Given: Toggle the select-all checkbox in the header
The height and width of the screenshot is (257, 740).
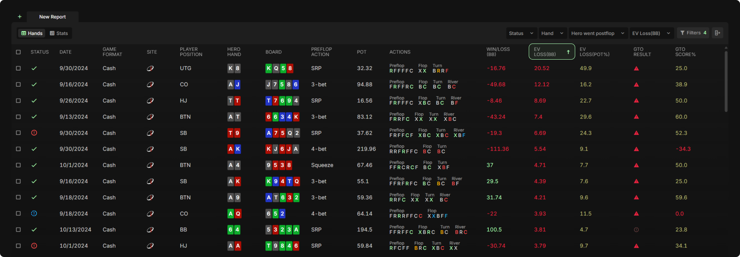Looking at the screenshot, I should pyautogui.click(x=18, y=52).
